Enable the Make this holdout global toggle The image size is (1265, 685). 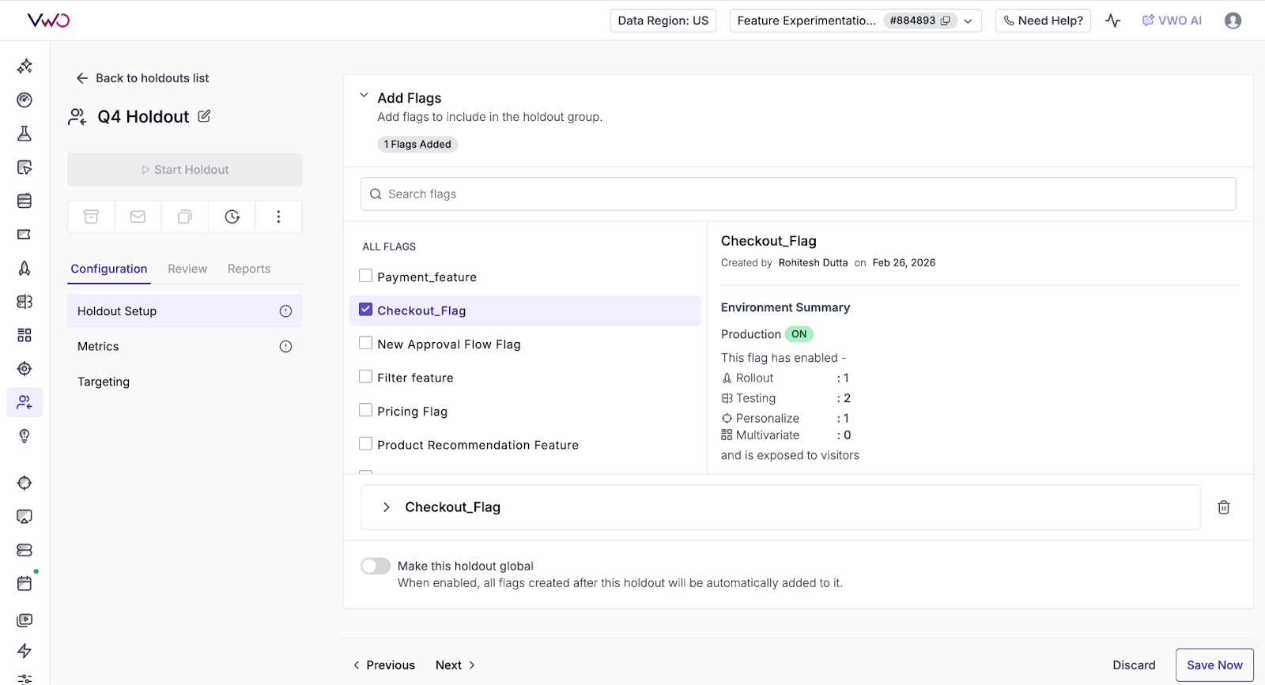[376, 566]
